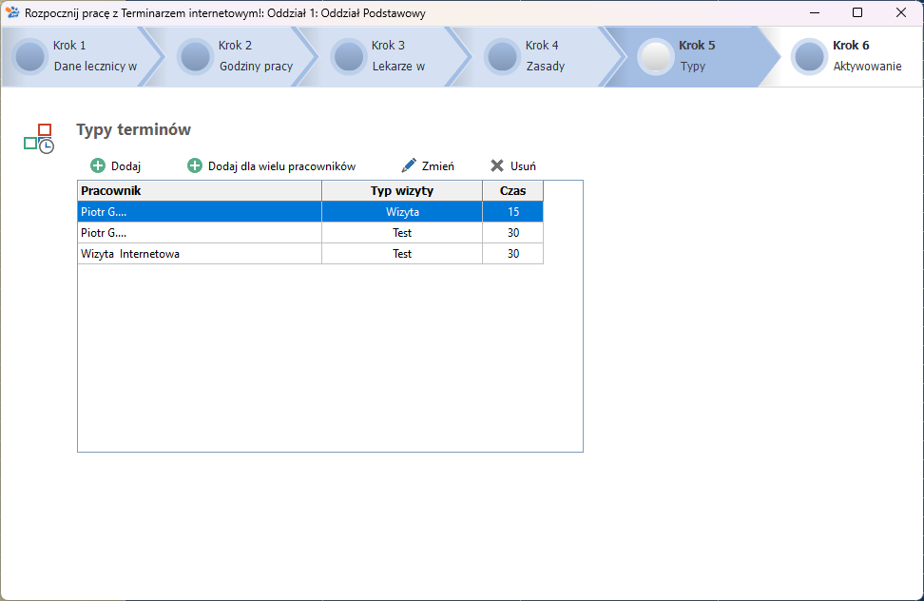Click the Wizyta cell in the selected row
924x601 pixels.
coord(402,212)
